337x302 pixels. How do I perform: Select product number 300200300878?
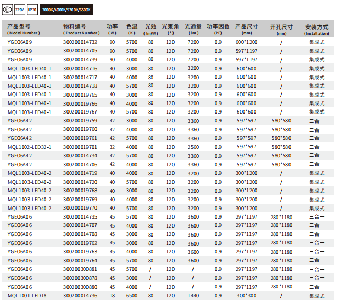click(80, 278)
